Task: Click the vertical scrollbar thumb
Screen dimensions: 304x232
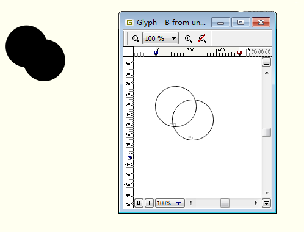Action: coord(266,132)
